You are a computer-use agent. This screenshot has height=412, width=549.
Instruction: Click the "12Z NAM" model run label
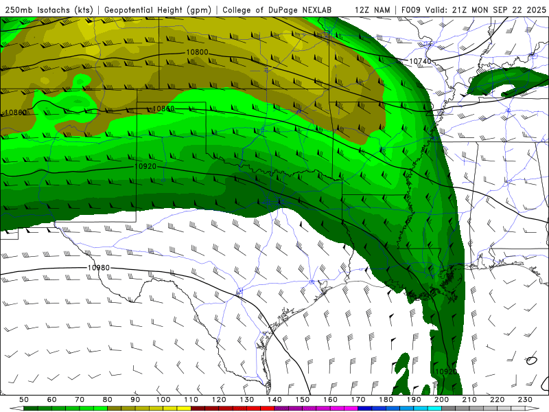click(x=373, y=10)
